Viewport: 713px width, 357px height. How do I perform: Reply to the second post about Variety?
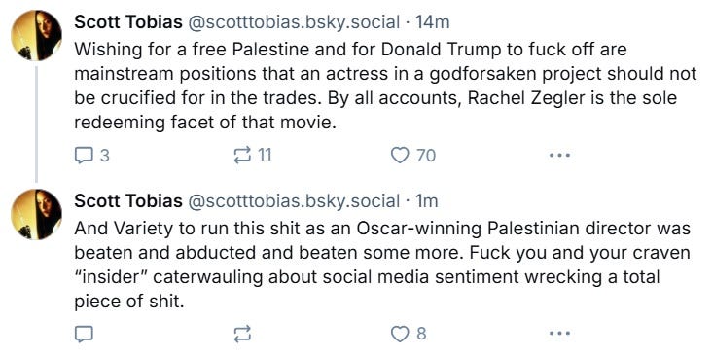tap(84, 335)
